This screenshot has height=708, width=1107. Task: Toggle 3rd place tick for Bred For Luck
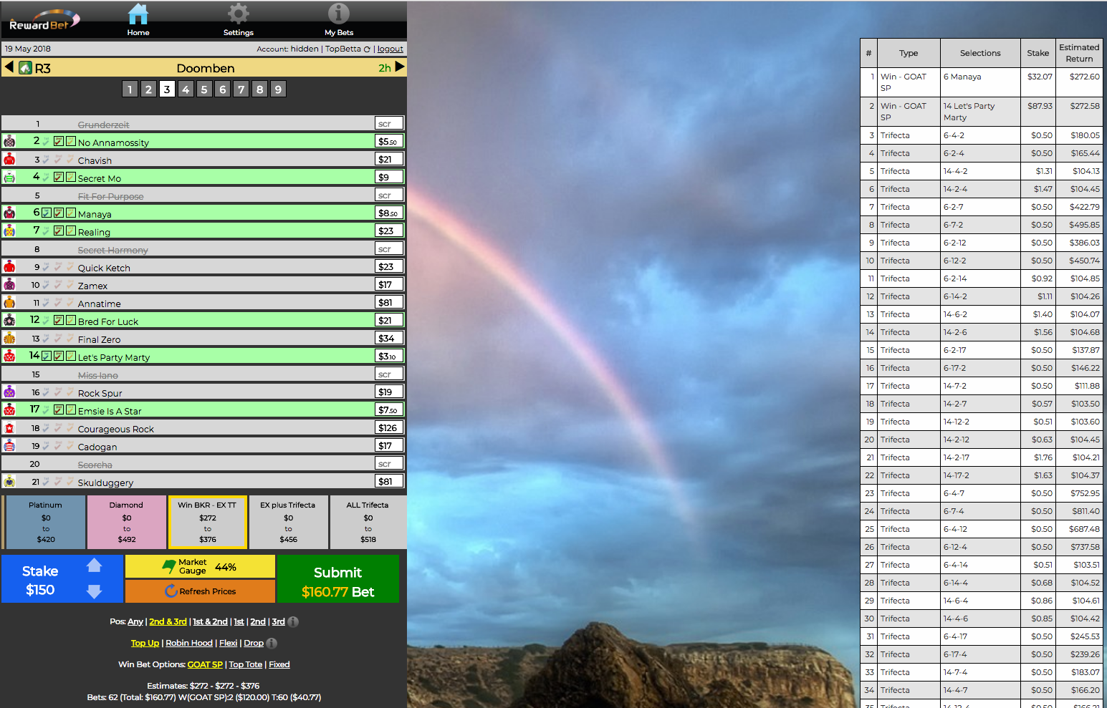pyautogui.click(x=71, y=320)
